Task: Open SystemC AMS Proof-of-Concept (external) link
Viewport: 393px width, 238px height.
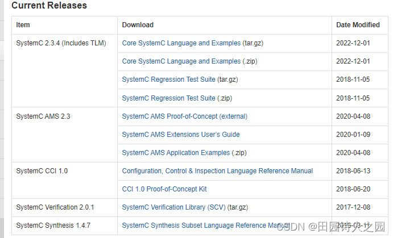Action: point(184,116)
